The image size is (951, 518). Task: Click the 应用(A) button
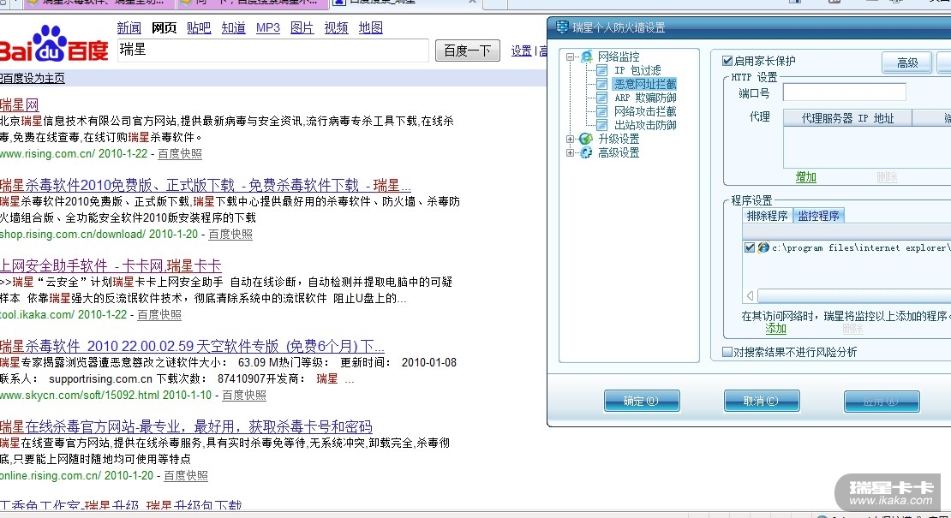click(x=882, y=401)
